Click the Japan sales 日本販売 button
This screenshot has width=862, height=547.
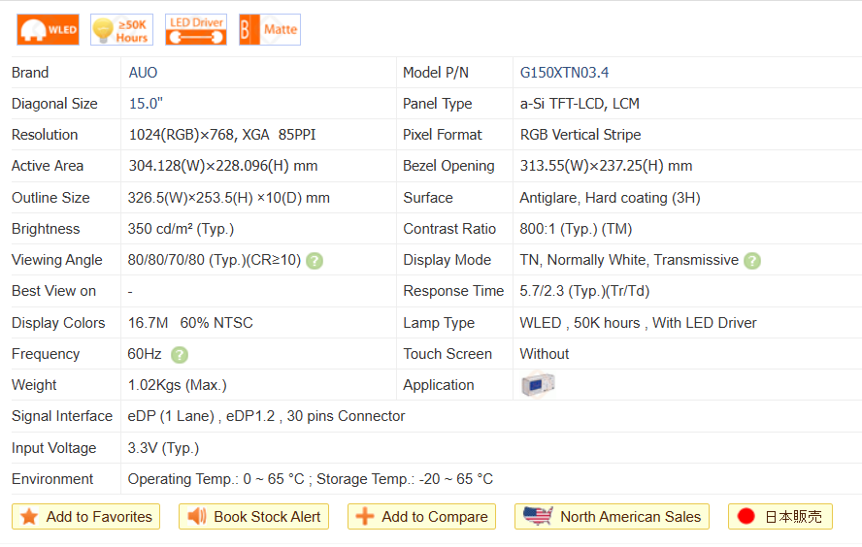[780, 517]
